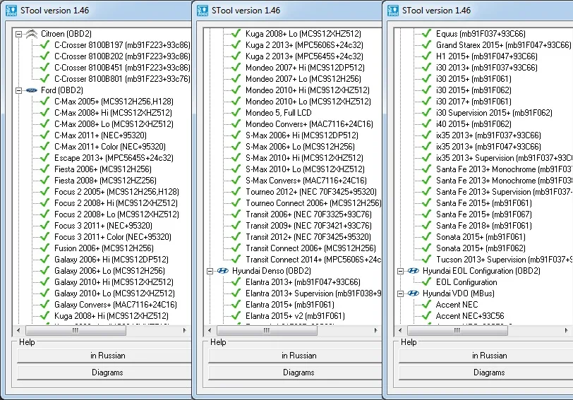This screenshot has width=573, height=400.
Task: Click the green check beside i40 2015+
Action: point(426,124)
